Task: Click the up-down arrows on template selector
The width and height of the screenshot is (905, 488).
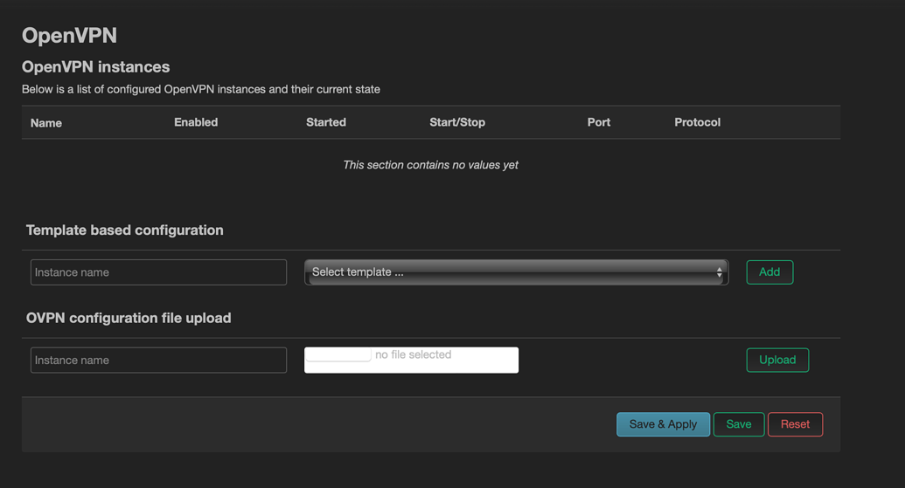Action: tap(719, 272)
